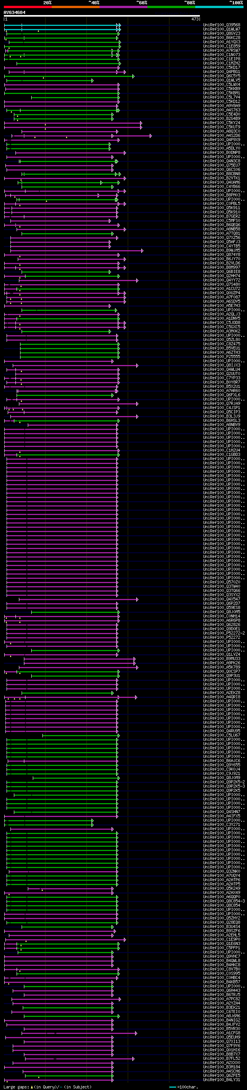
Task: Select hit label UniRef100_Q62826
Action: click(x=222, y=624)
